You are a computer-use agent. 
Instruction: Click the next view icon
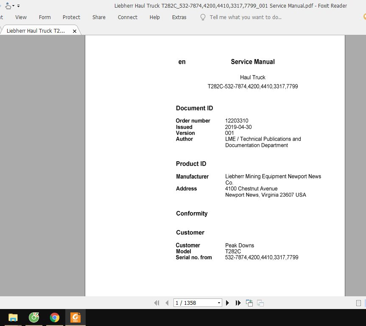(x=260, y=303)
